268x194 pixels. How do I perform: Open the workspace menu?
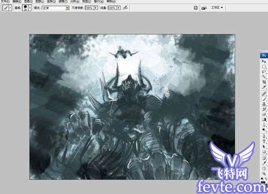tap(217, 8)
